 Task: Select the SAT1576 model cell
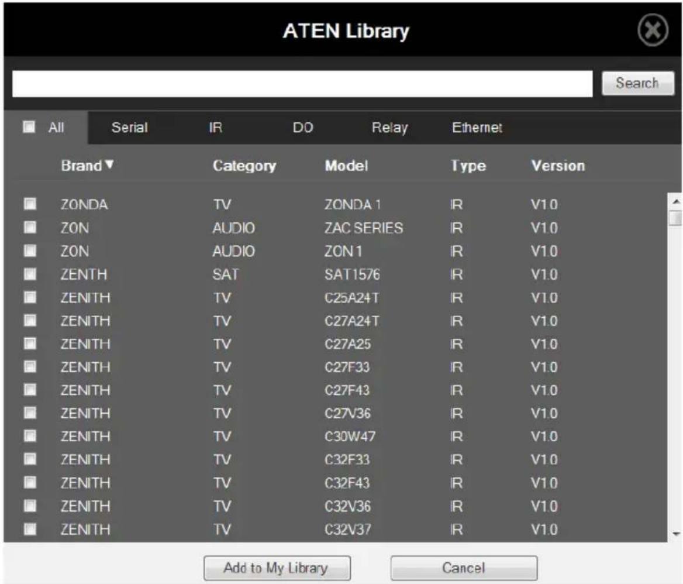coord(352,274)
